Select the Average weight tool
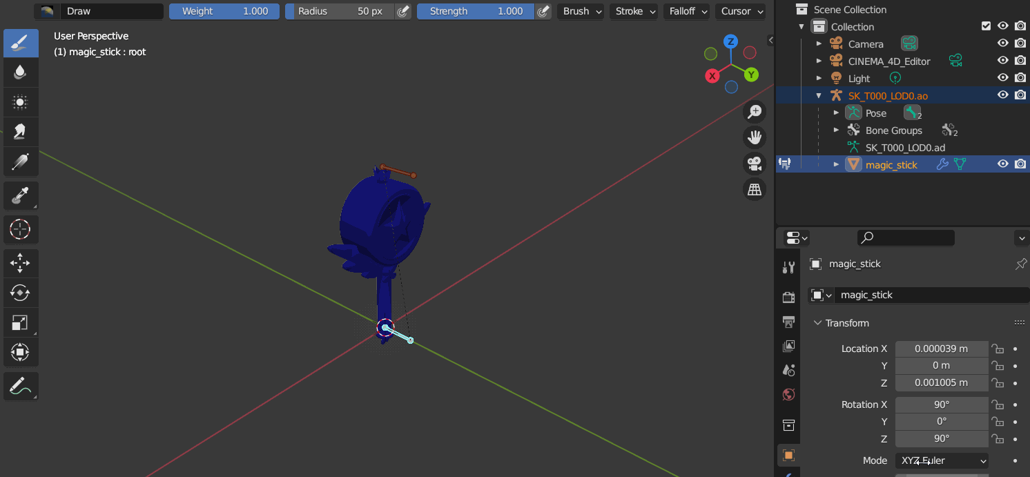The height and width of the screenshot is (477, 1030). 21,102
